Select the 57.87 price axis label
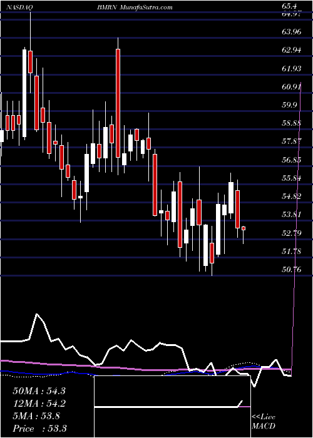This screenshot has height=438, width=313. click(292, 141)
